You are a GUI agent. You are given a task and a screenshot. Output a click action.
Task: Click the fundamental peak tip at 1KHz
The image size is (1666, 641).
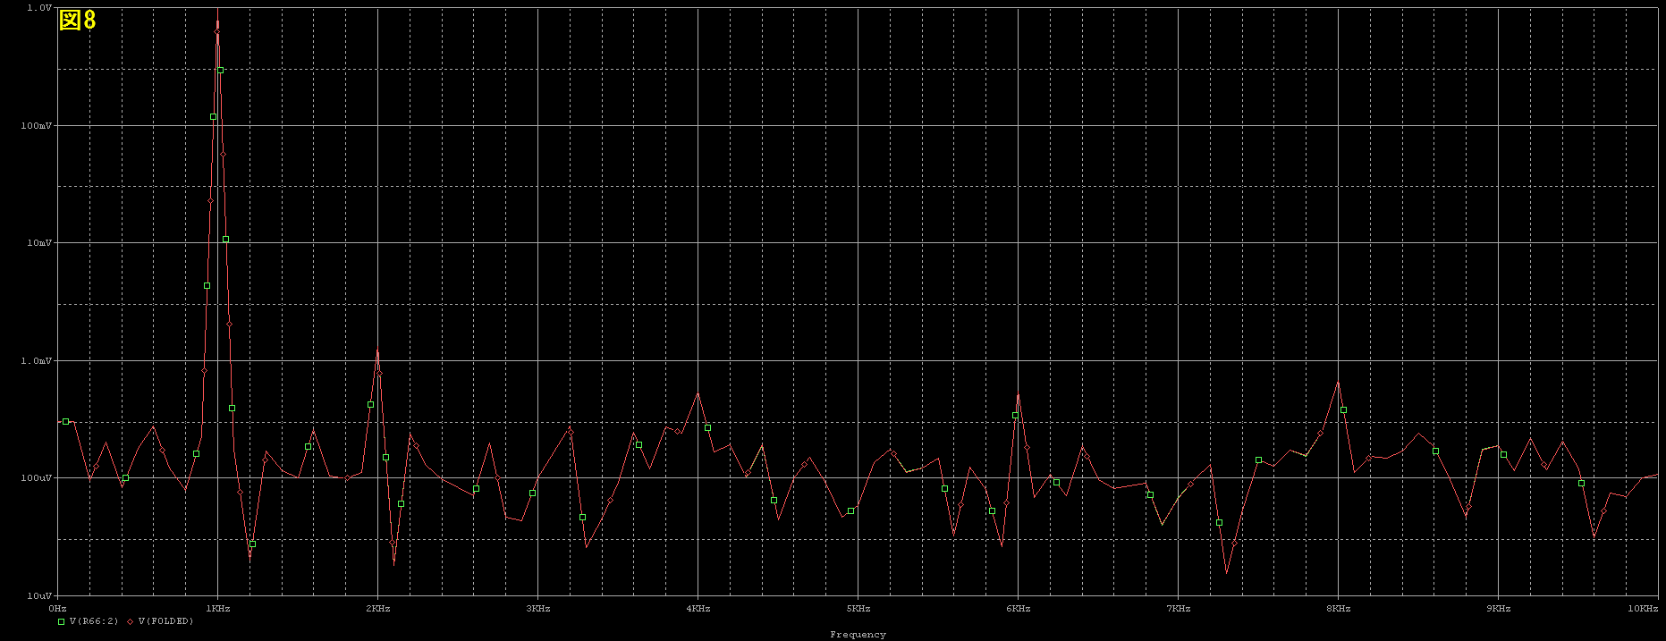tap(217, 22)
